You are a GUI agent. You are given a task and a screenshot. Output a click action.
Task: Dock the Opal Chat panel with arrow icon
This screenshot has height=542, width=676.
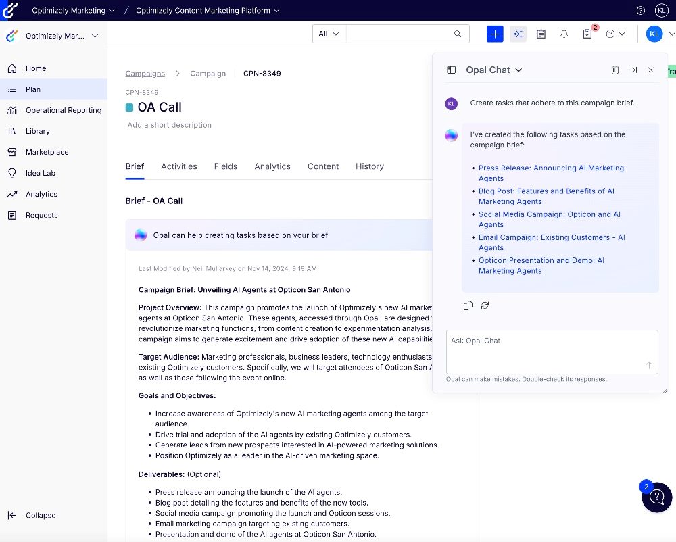(633, 70)
